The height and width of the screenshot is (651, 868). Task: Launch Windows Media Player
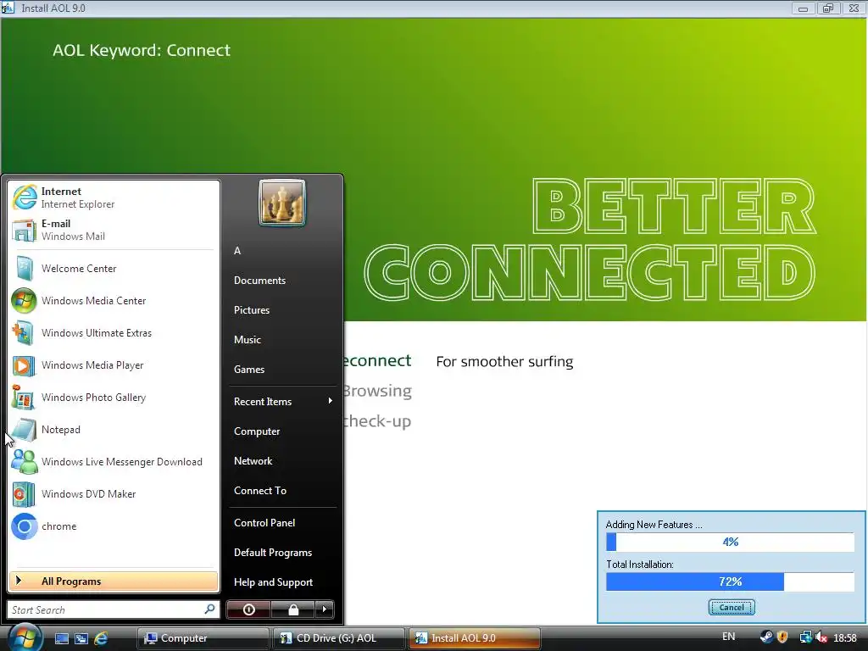[114, 364]
